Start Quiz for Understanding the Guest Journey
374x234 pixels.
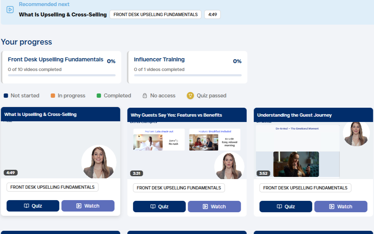click(286, 207)
